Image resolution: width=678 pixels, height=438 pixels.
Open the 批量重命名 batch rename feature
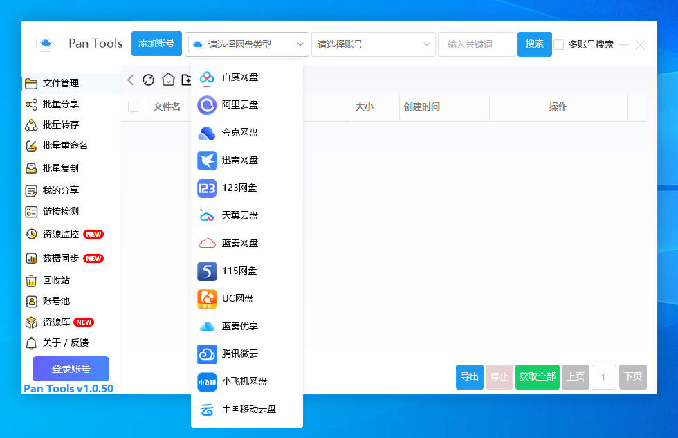tap(53, 146)
